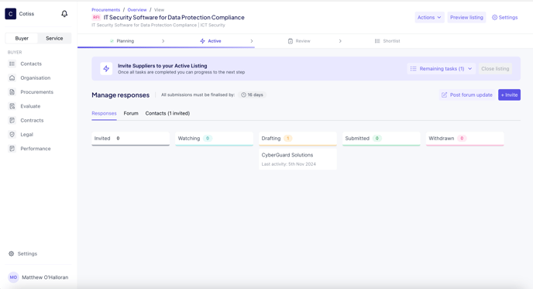Click the Evaluate sidebar icon
The height and width of the screenshot is (289, 533).
[x=12, y=106]
